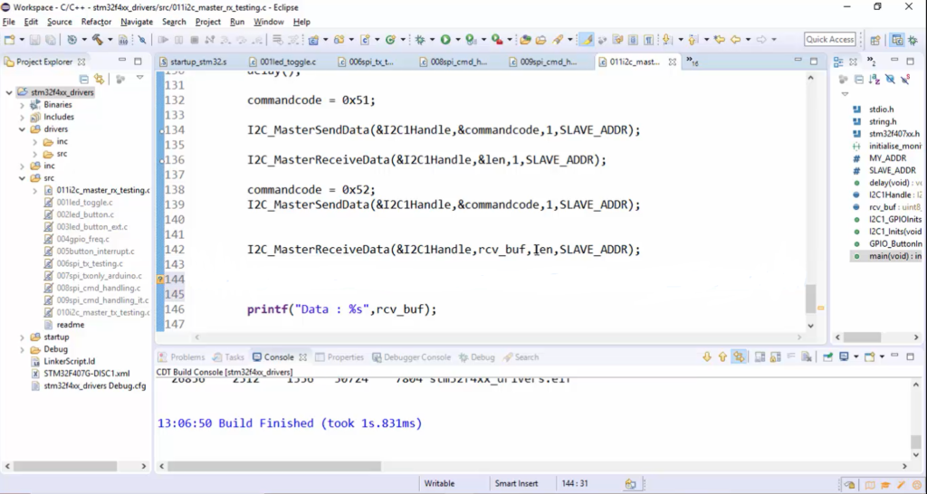The image size is (927, 494).
Task: Click the Build hammer icon
Action: point(98,40)
